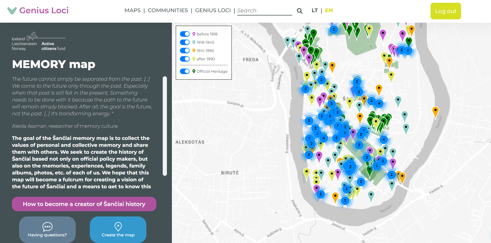Select the isolated orange pin on far right
Image resolution: width=491 pixels, height=243 pixels.
[x=436, y=111]
